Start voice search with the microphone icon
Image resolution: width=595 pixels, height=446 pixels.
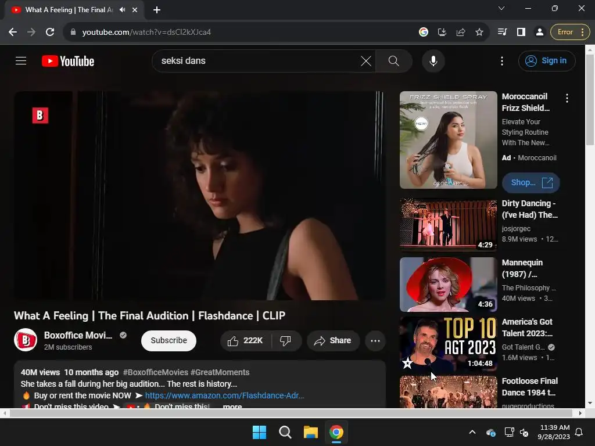tap(433, 61)
